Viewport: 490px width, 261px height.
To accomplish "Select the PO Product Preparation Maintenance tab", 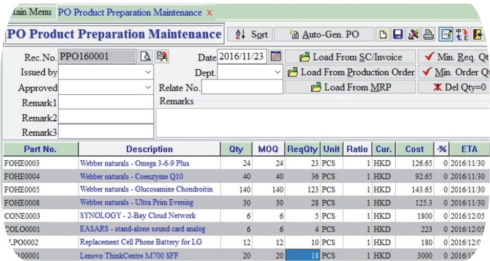I will [130, 12].
